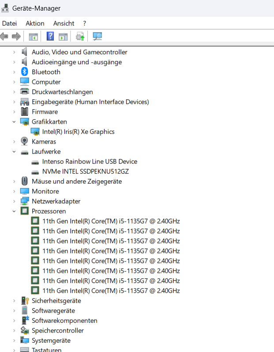The image size is (274, 352).
Task: Click the Speichercontroller icon
Action: click(x=25, y=330)
